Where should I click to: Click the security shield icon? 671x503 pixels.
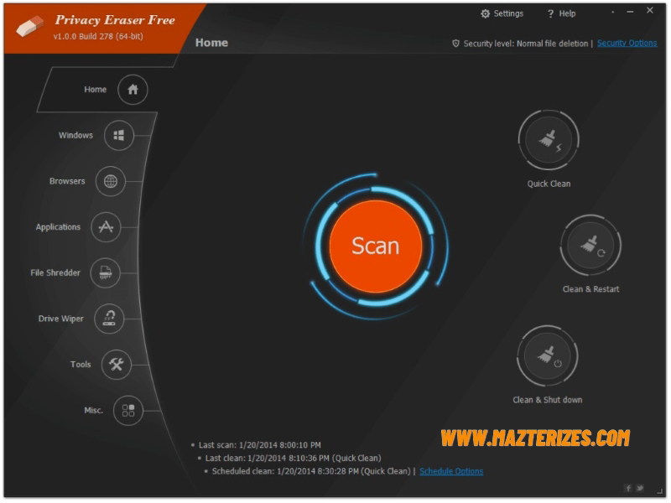click(455, 44)
